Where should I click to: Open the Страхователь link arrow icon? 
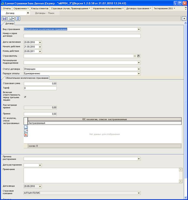(139, 56)
